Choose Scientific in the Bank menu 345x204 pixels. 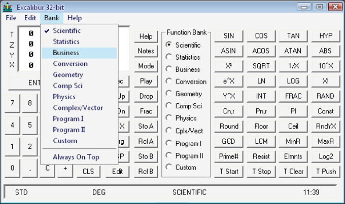[x=79, y=31]
